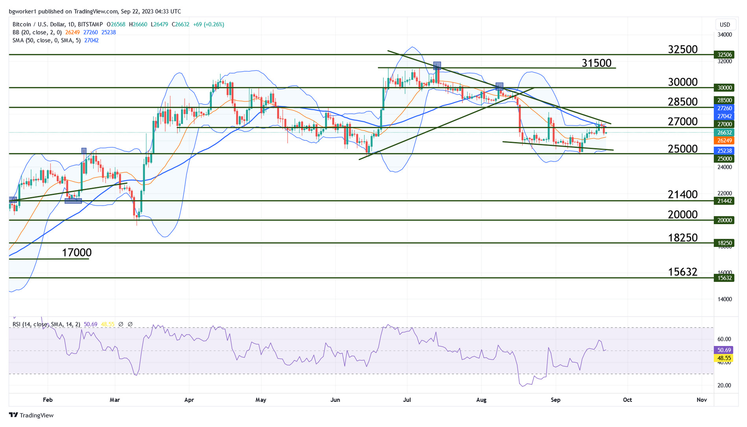Select the wide blue rectangle on the 21400 line

coord(73,201)
